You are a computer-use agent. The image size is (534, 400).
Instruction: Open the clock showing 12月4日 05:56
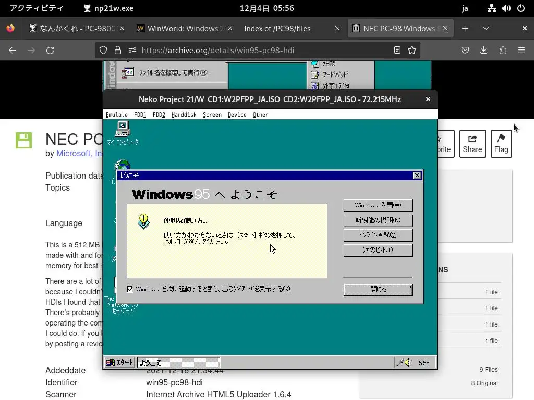(x=266, y=8)
